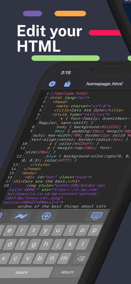Tap the share/export icon
The height and width of the screenshot is (284, 131).
tap(67, 84)
